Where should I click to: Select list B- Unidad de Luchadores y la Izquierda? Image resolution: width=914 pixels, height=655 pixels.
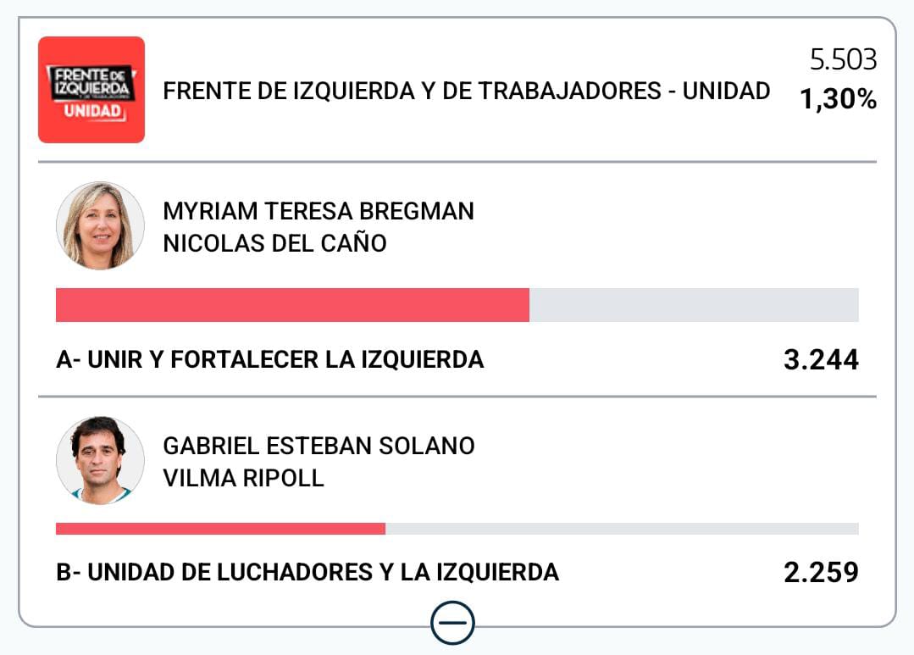tap(307, 573)
